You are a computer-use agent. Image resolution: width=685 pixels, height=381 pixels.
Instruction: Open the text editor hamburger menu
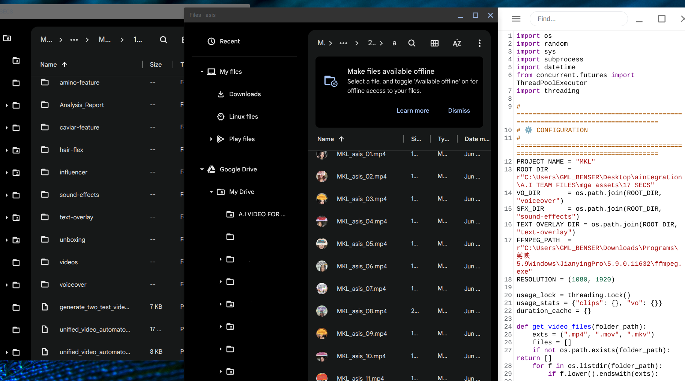pos(516,19)
